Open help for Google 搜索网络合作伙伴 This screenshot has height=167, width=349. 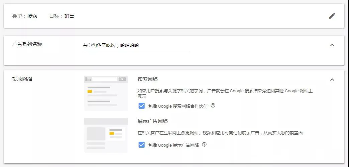(213, 106)
